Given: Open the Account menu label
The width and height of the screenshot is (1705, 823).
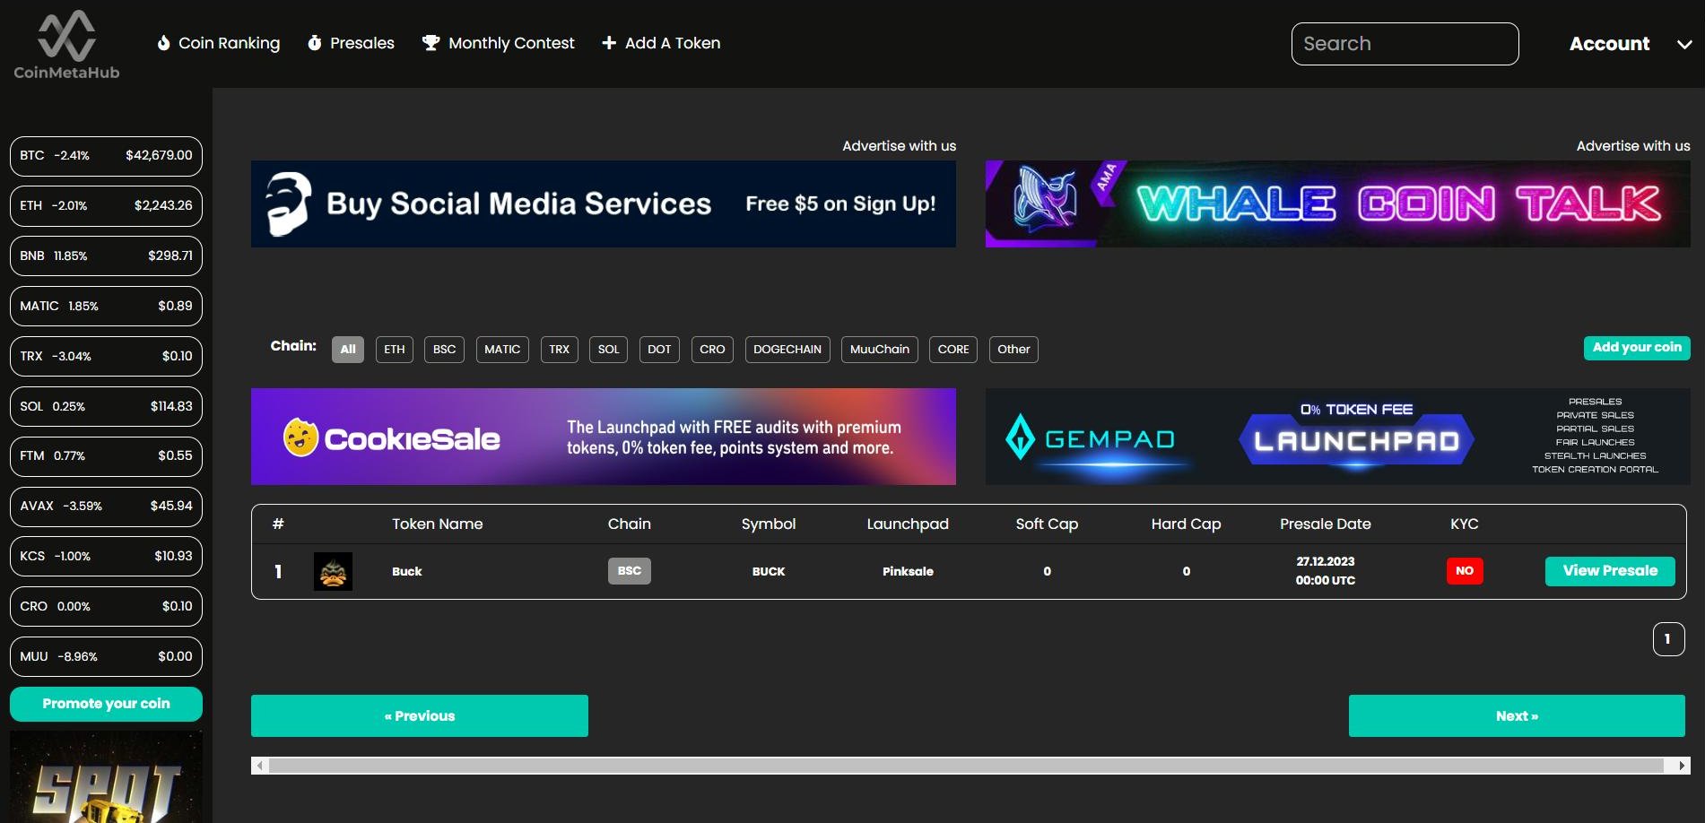Looking at the screenshot, I should click(1609, 44).
